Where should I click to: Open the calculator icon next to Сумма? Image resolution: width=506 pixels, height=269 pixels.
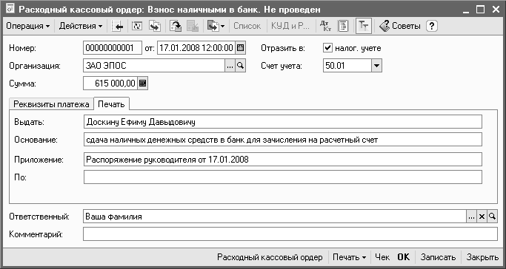pyautogui.click(x=143, y=84)
